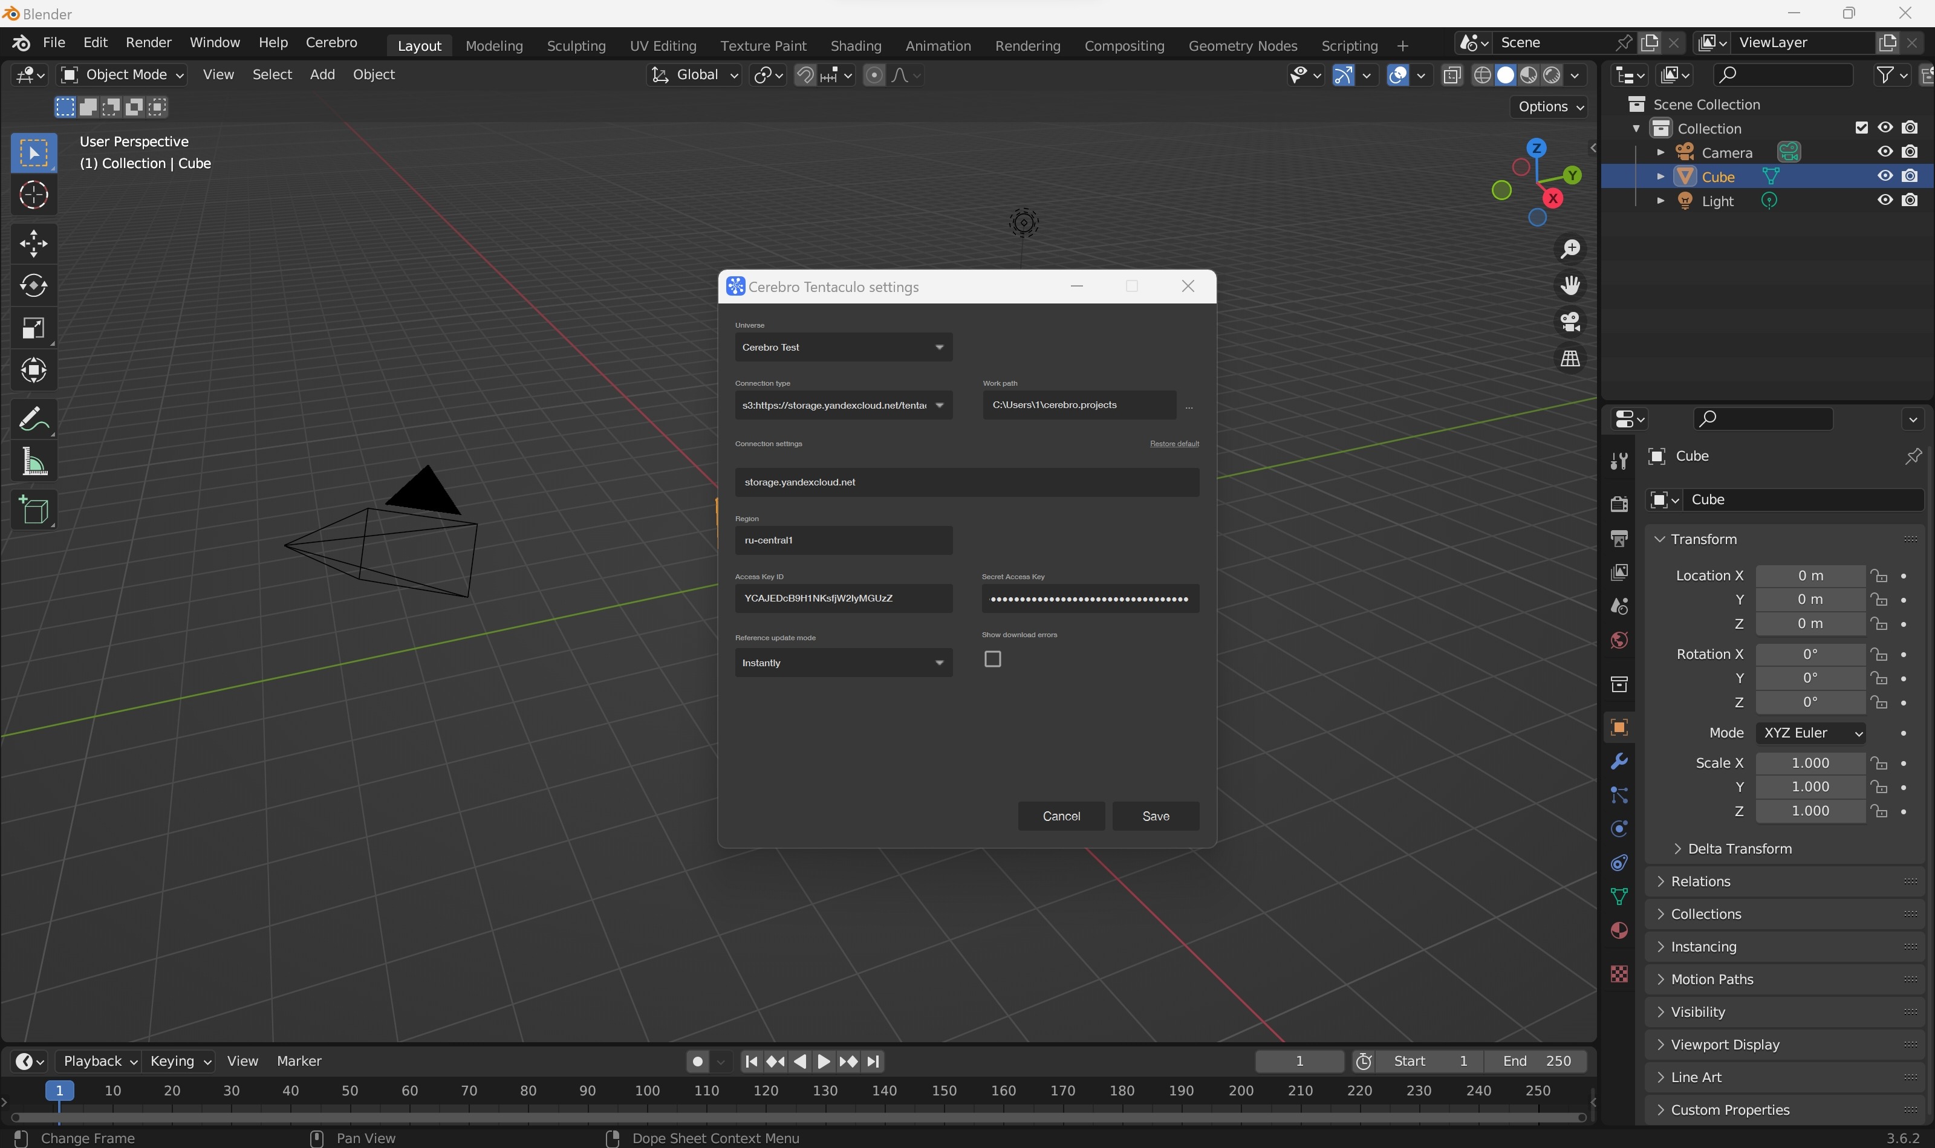Viewport: 1935px width, 1148px height.
Task: Open the viewport Options button
Action: (1550, 107)
